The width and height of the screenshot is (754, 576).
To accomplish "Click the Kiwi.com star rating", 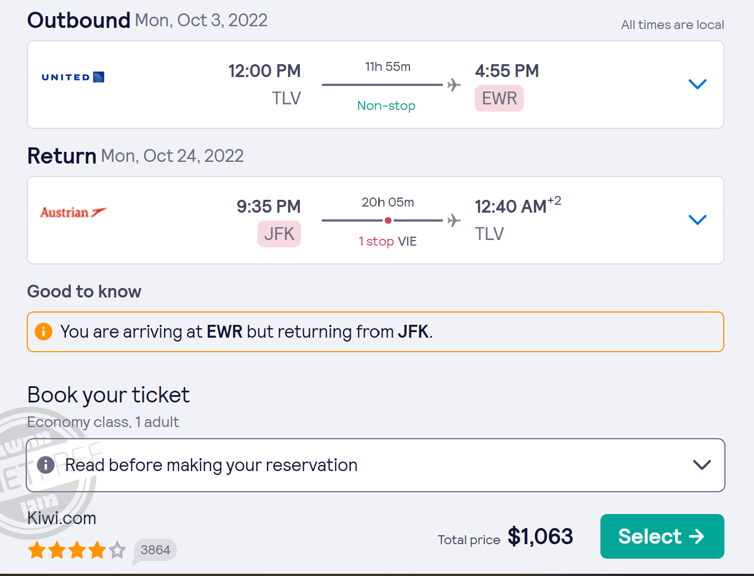I will tap(77, 550).
